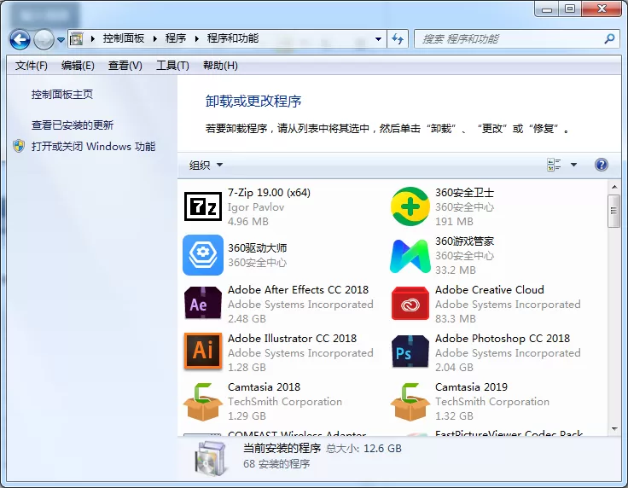Expand the 组织 dropdown menu

click(206, 165)
